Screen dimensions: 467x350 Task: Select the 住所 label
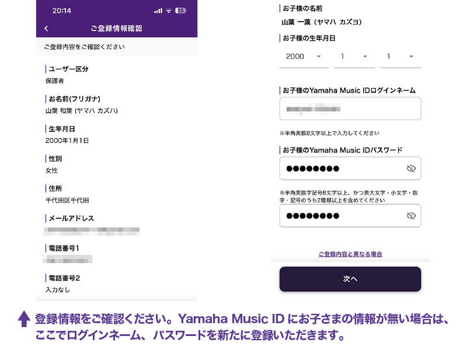(x=55, y=188)
